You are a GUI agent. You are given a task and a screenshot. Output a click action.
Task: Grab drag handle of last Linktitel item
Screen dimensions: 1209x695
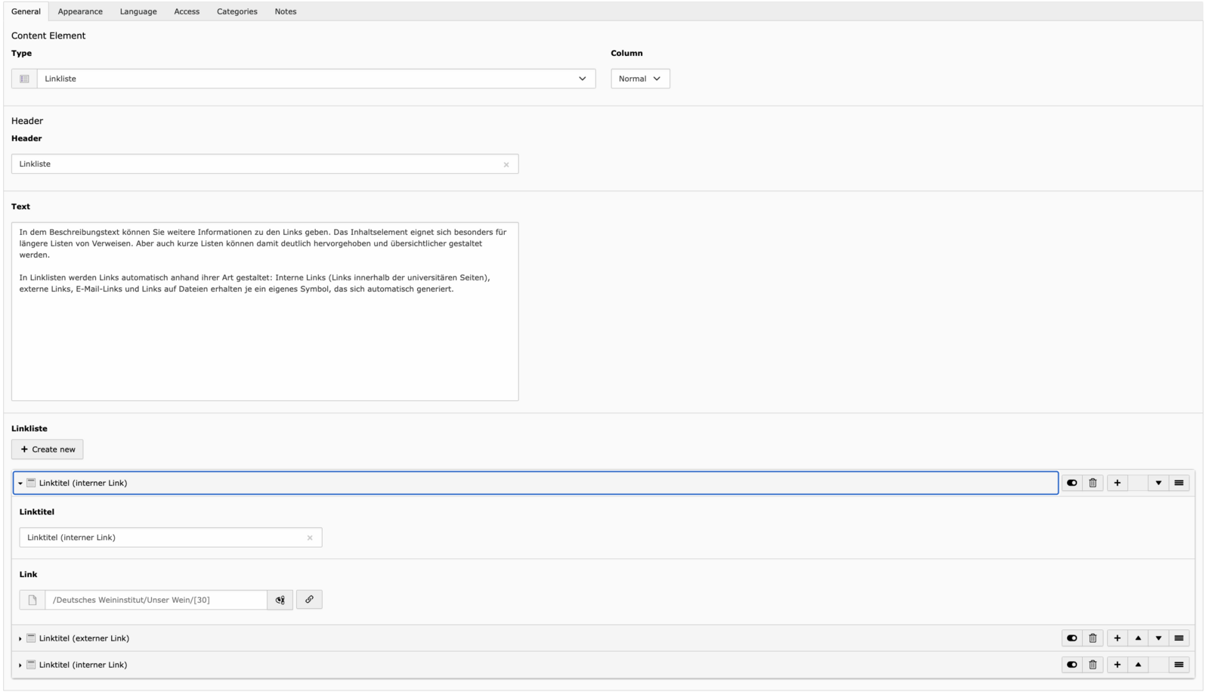[x=1179, y=665]
